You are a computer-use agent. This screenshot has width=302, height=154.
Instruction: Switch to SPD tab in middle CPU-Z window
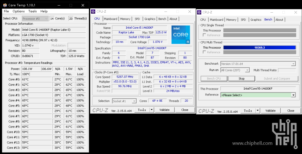click(137, 19)
